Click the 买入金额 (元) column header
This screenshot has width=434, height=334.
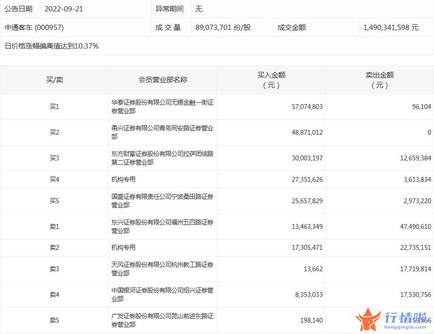271,80
